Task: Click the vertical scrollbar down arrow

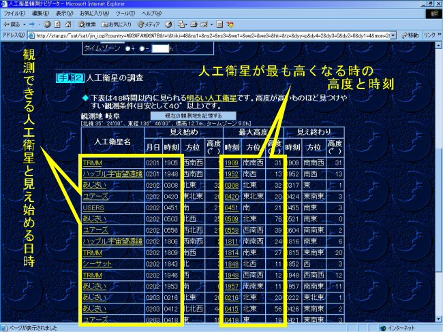Action: [x=438, y=319]
